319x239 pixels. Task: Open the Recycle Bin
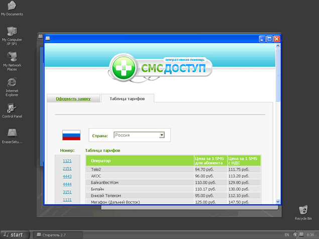coord(303,210)
